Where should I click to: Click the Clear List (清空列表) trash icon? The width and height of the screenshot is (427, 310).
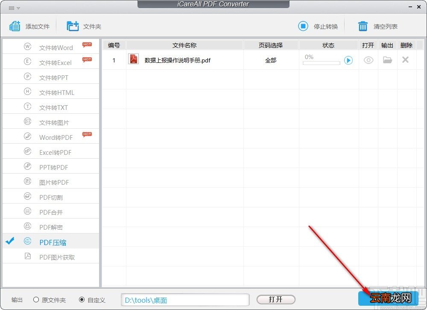(x=363, y=26)
